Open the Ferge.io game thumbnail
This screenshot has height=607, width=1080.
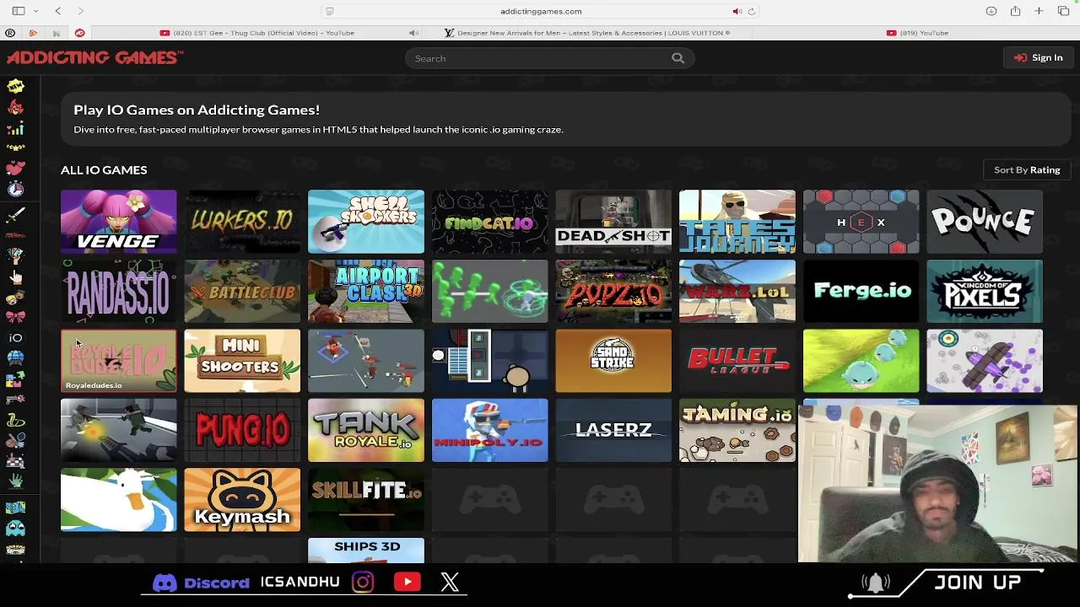point(861,292)
